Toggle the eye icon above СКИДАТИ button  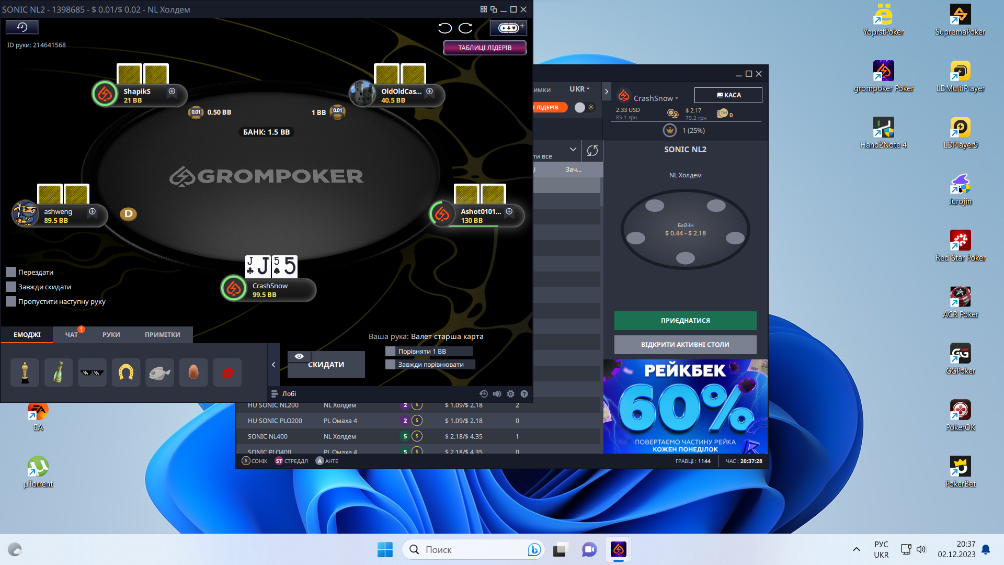click(x=299, y=356)
